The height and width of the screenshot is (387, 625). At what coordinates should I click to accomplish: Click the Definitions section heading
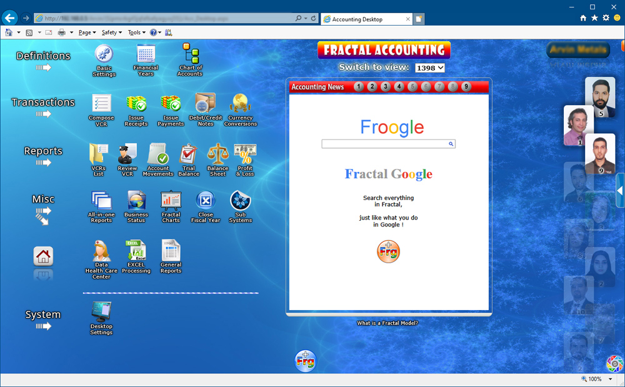43,56
